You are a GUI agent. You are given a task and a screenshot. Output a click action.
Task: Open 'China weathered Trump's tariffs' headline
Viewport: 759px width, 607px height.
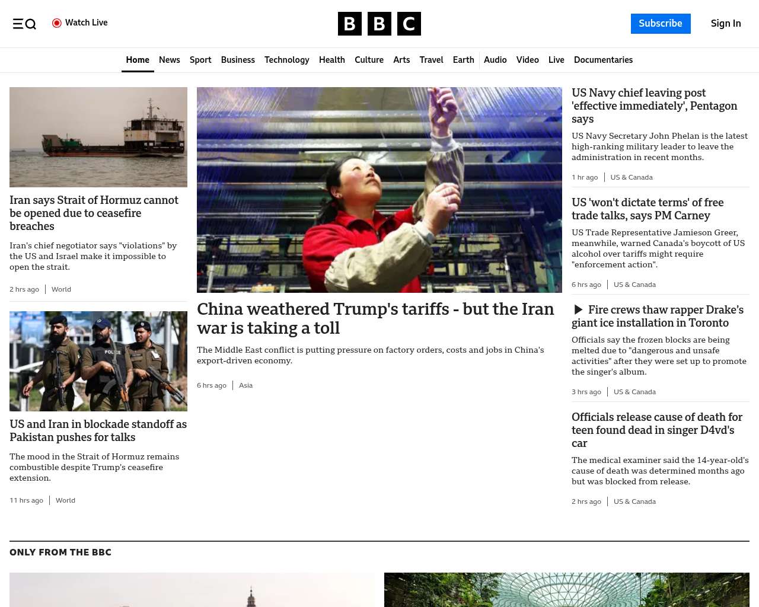[375, 318]
